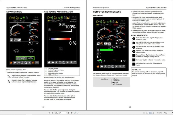This screenshot has width=173, height=115.
Task: Click page number 125 at page bottom
Action: tap(43, 107)
